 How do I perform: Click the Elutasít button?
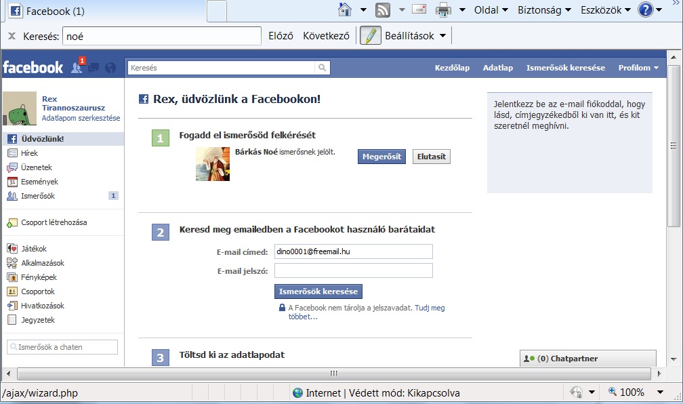[x=431, y=157]
